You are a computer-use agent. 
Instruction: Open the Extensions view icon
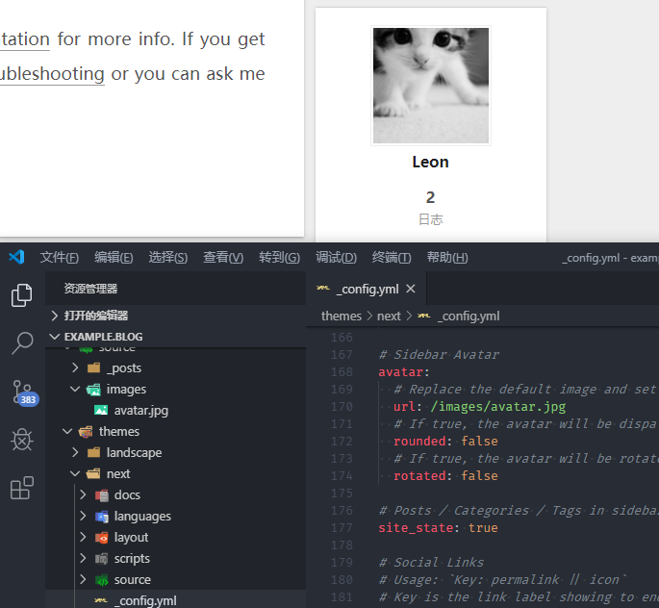pos(21,489)
